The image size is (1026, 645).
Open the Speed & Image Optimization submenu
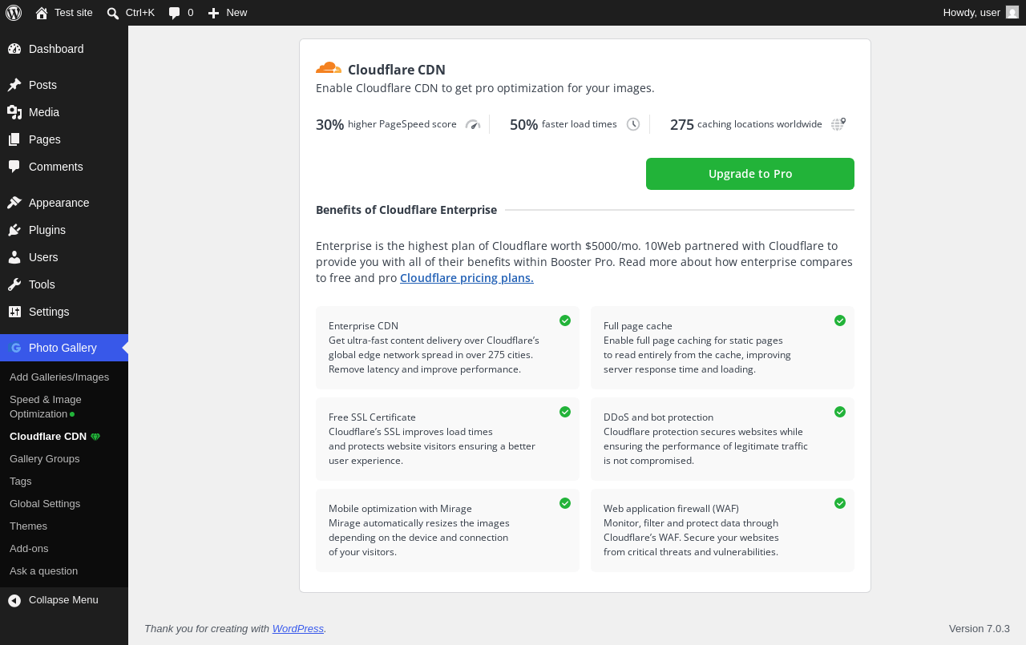[x=46, y=407]
